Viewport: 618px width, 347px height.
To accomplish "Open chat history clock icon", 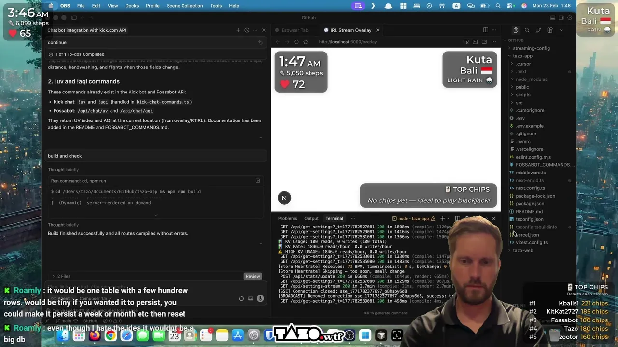I will tap(247, 30).
